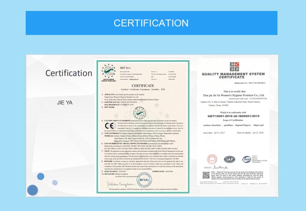Click the "QUALITY MANAGEMENT SYSTEM CERTIFICATE" heading
This screenshot has width=306, height=211.
233,76
